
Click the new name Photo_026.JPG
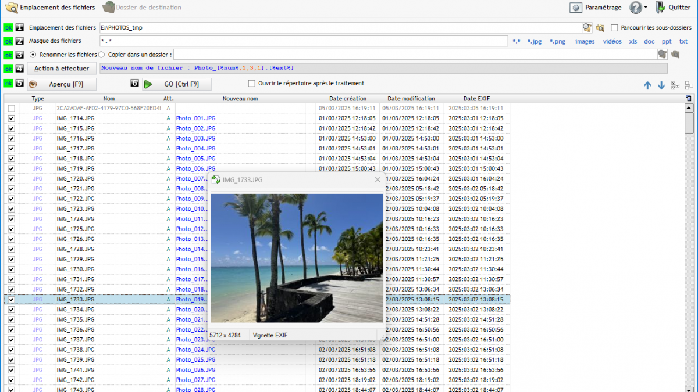point(195,370)
